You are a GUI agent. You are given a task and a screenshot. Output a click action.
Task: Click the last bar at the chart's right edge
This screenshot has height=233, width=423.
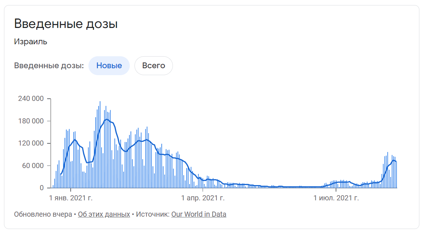[x=396, y=175]
